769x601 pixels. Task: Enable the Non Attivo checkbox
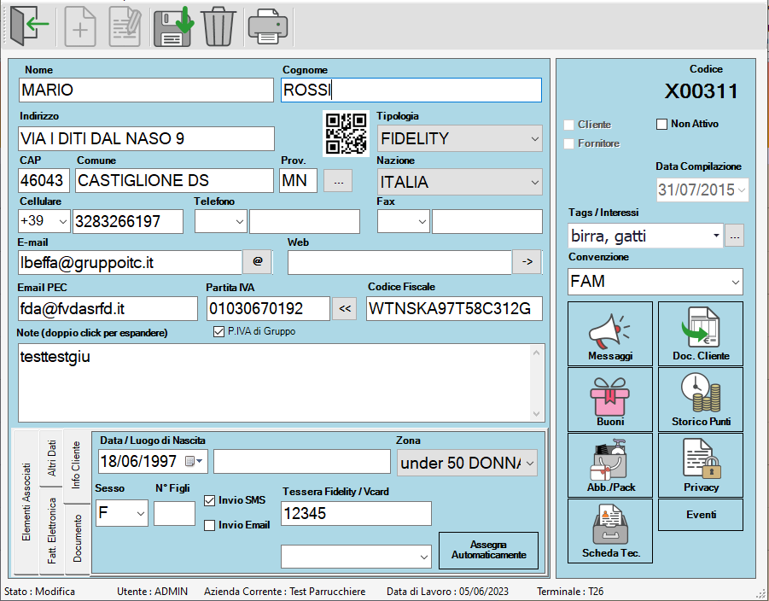[x=661, y=125]
